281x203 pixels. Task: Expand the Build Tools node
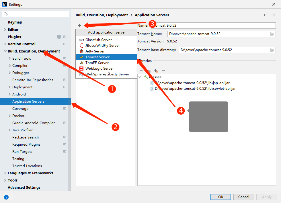[x=10, y=58]
